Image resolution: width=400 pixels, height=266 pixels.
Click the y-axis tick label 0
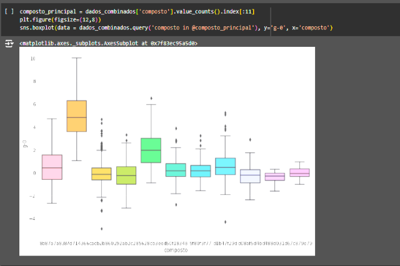pyautogui.click(x=33, y=173)
